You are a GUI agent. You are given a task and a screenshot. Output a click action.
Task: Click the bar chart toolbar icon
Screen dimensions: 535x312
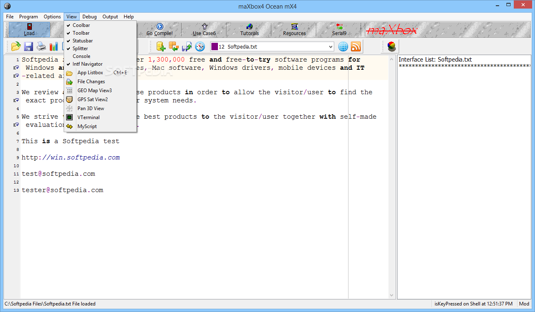[54, 46]
